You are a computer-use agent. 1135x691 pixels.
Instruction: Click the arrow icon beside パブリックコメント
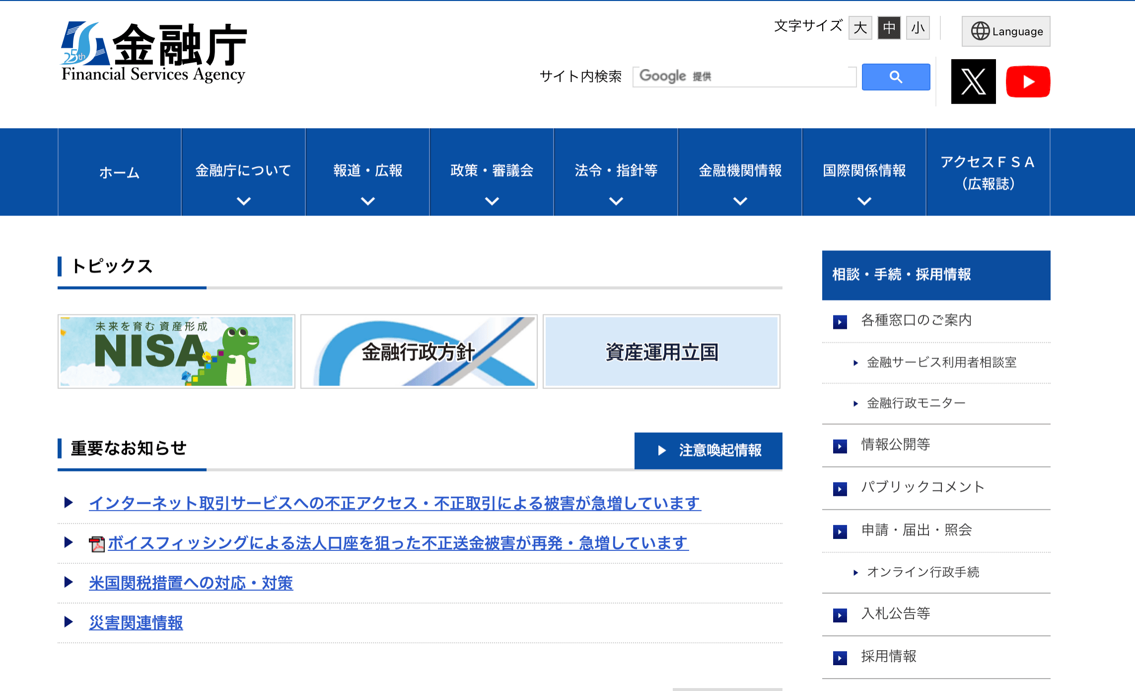(x=840, y=488)
